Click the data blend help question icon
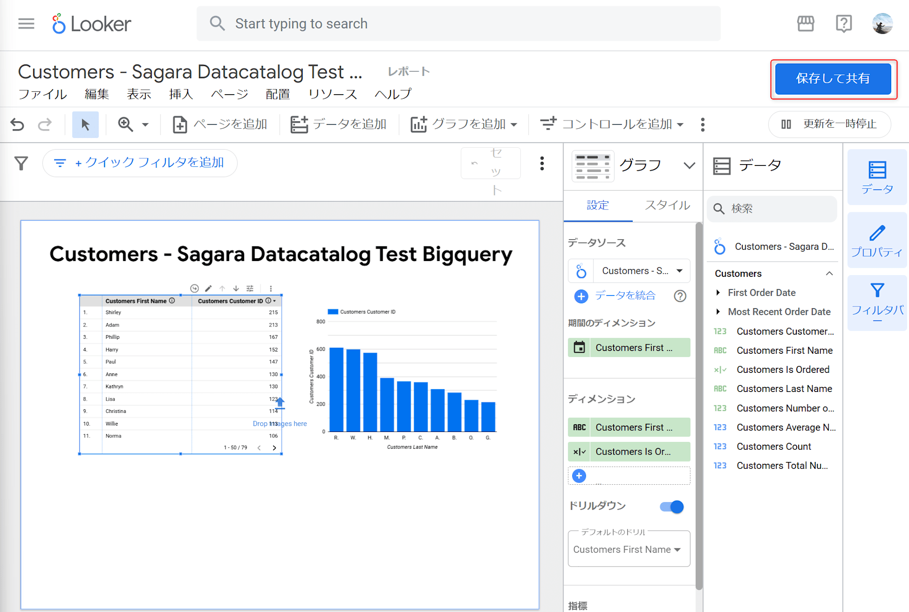 coord(680,296)
